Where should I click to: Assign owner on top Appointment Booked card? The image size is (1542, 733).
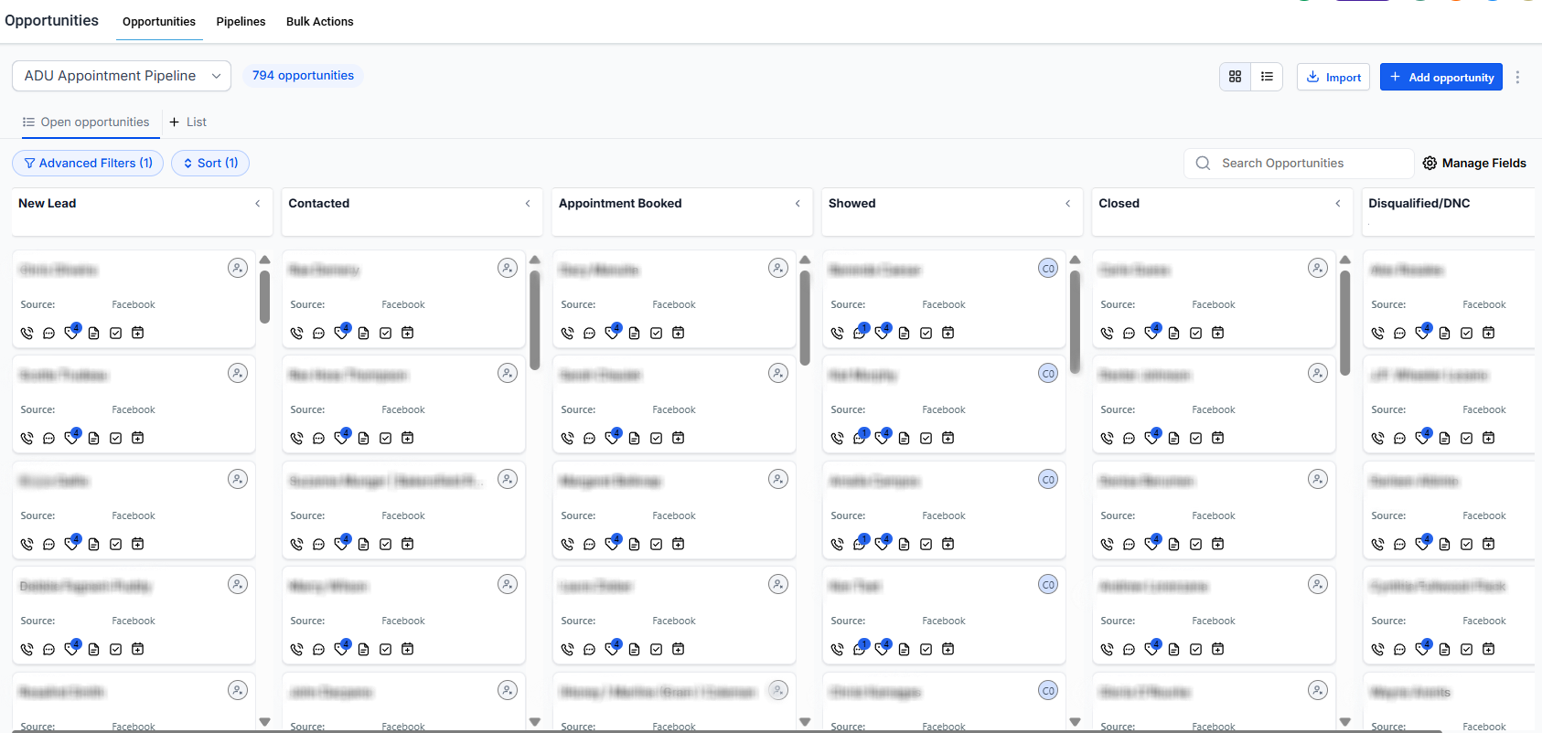coord(778,268)
